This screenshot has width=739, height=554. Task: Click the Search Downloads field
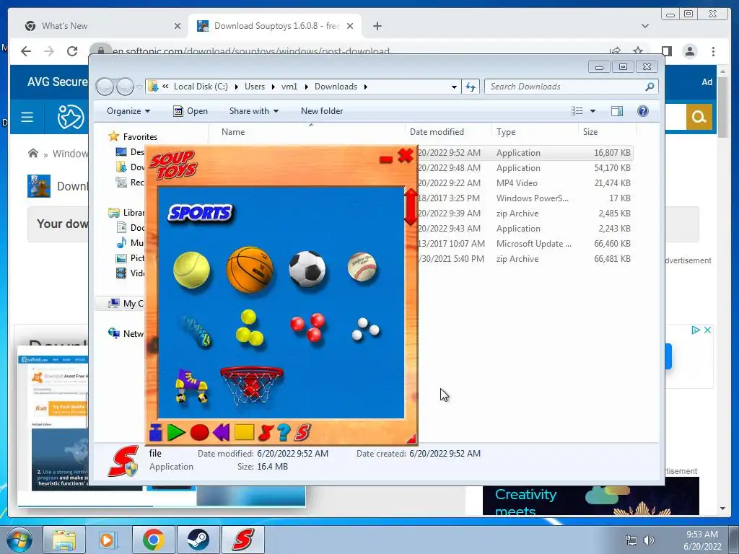click(x=572, y=87)
